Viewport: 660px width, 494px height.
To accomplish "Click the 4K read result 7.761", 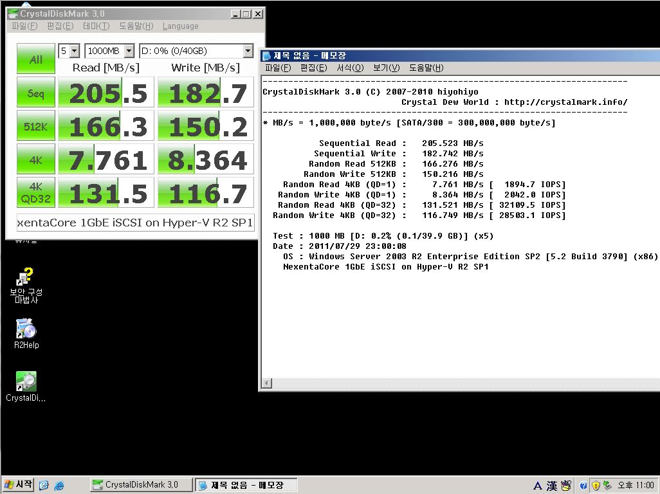I will point(106,159).
